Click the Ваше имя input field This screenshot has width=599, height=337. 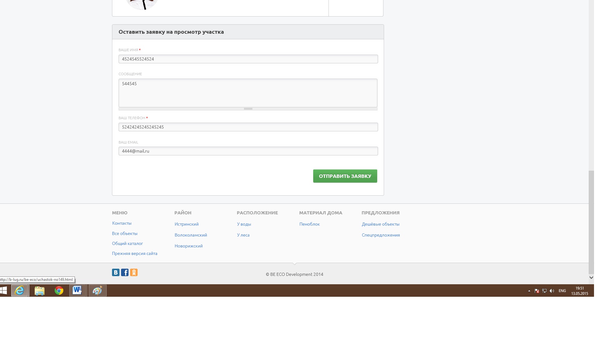point(248,59)
